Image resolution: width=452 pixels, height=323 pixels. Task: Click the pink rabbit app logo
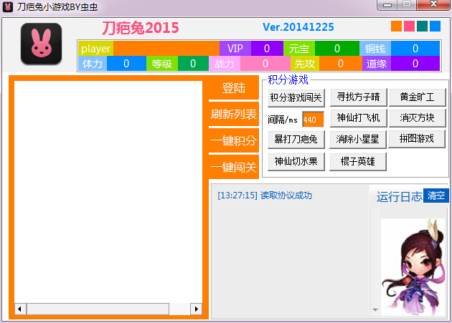pyautogui.click(x=41, y=44)
